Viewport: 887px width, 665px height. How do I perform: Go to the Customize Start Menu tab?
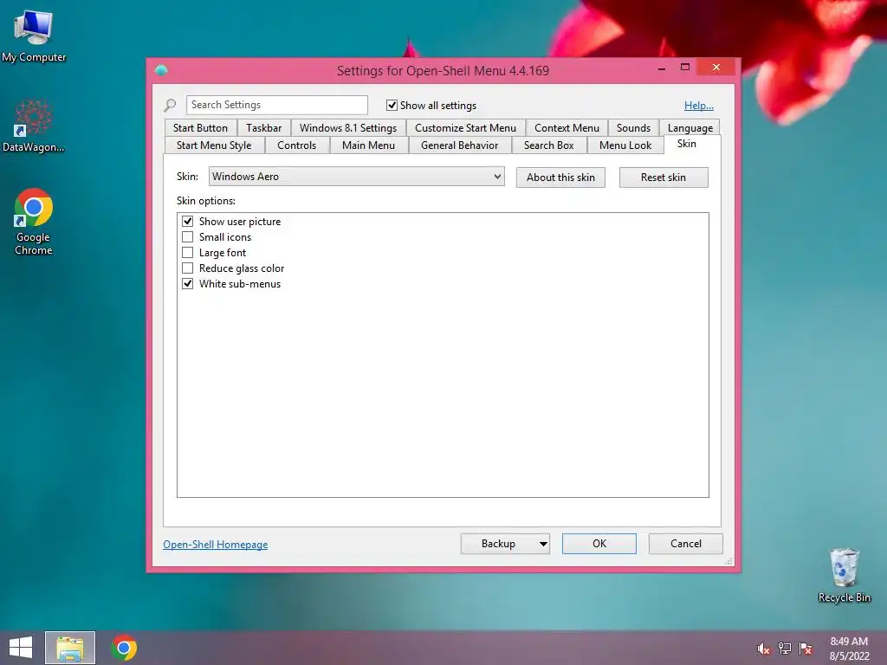465,128
